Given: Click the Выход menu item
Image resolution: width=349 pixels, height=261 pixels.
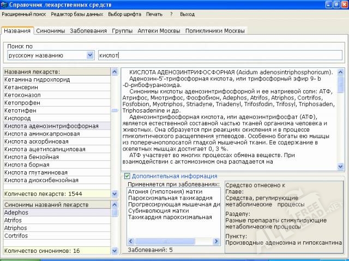Looking at the screenshot, I should 187,14.
